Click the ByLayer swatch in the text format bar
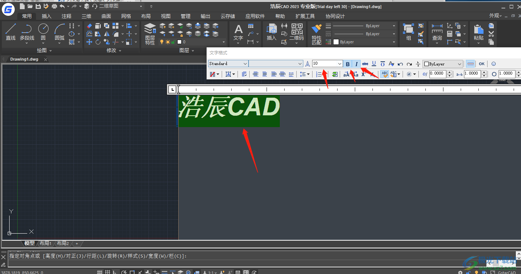The image size is (521, 274). coord(427,64)
